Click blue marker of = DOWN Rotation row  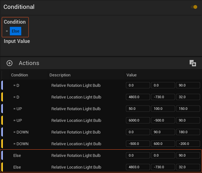click(x=2, y=132)
